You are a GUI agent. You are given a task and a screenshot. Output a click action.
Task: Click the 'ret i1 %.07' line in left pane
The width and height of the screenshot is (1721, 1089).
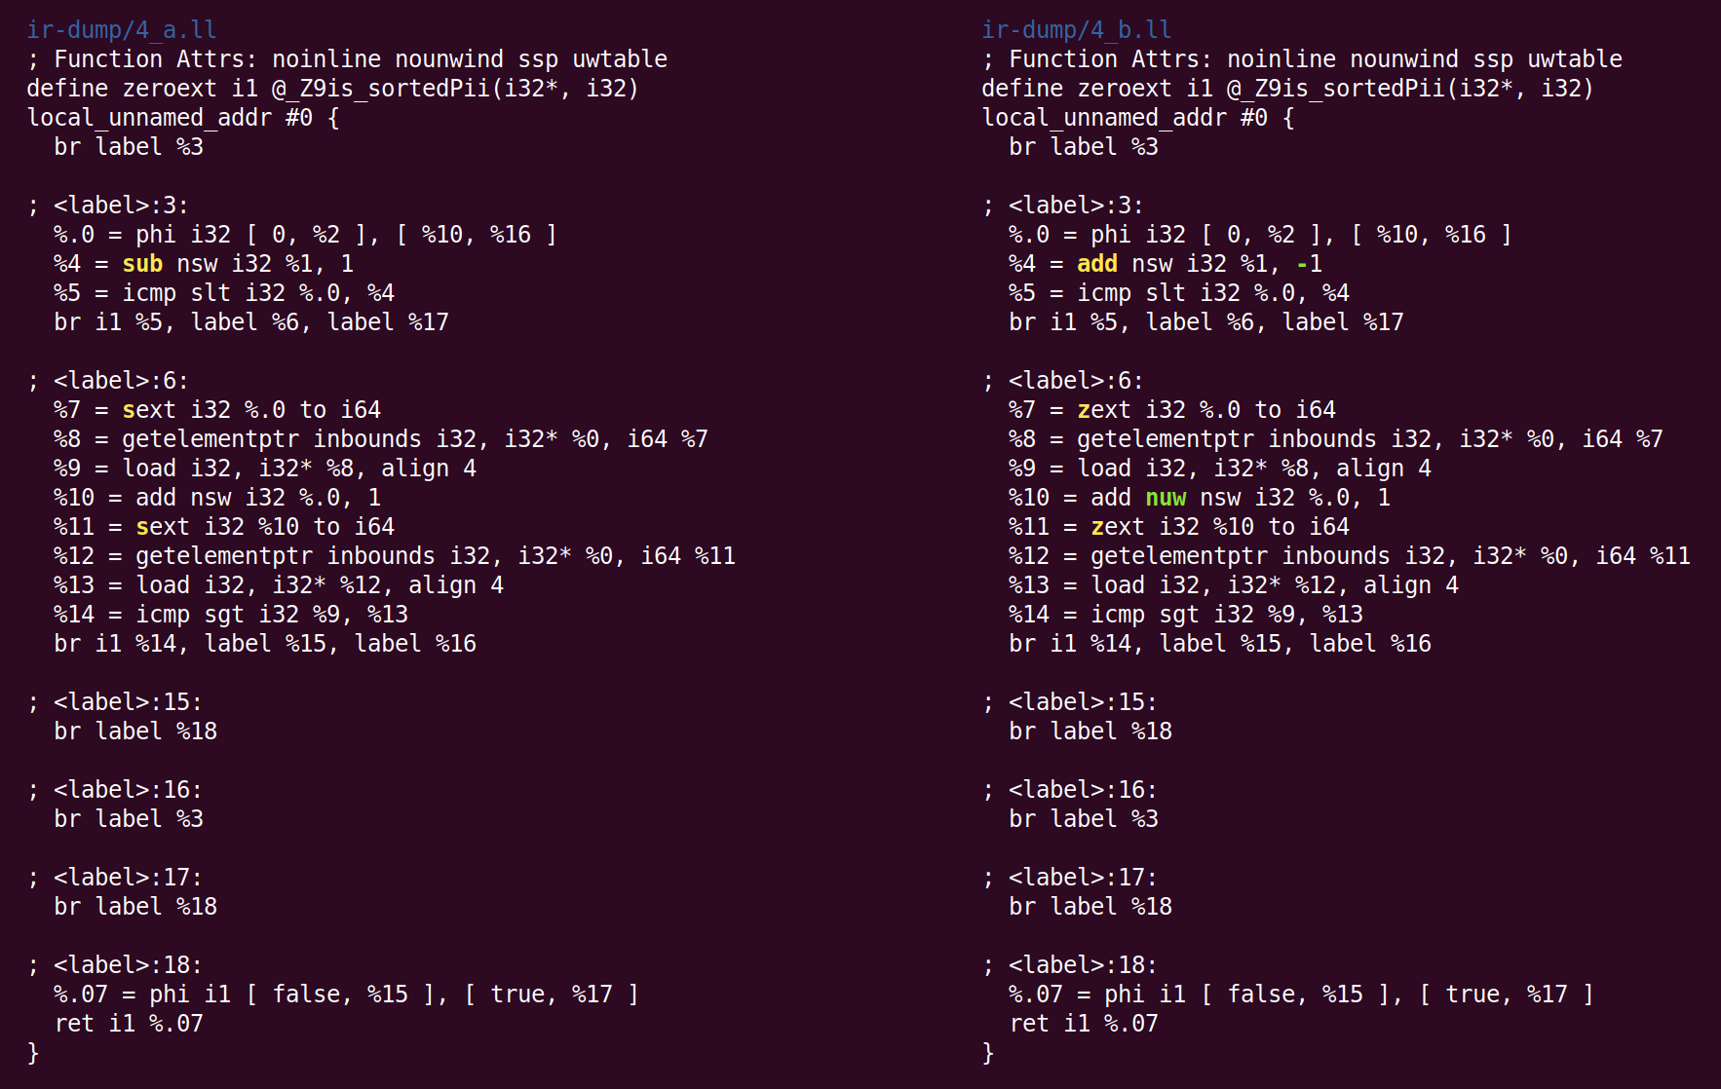coord(129,1024)
